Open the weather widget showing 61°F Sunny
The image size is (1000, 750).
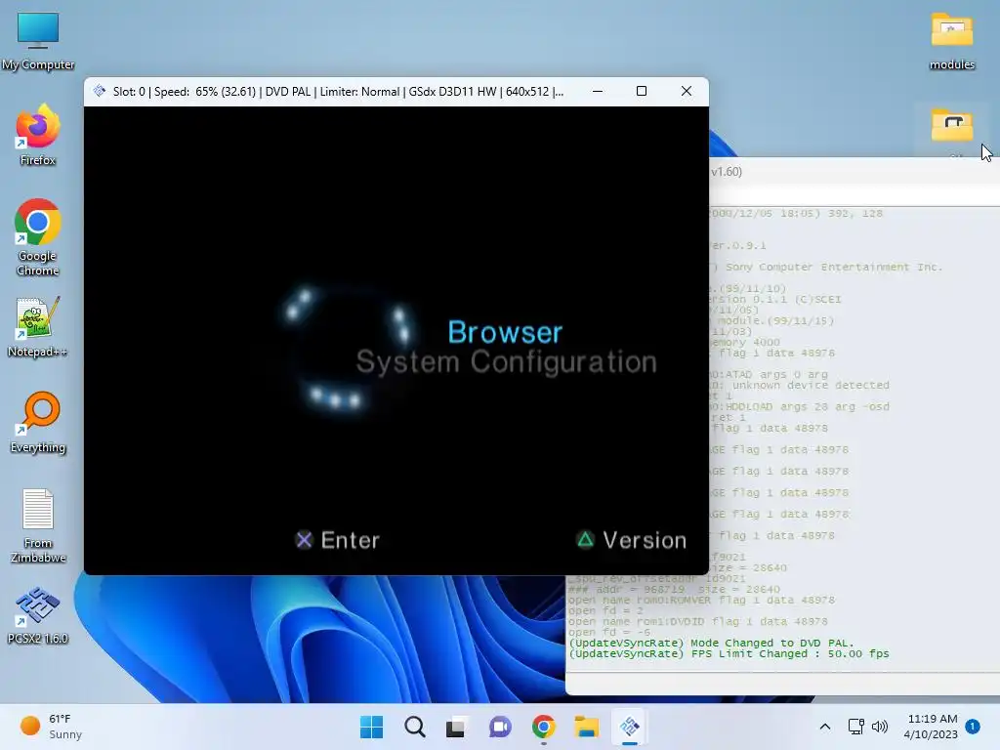pos(51,727)
